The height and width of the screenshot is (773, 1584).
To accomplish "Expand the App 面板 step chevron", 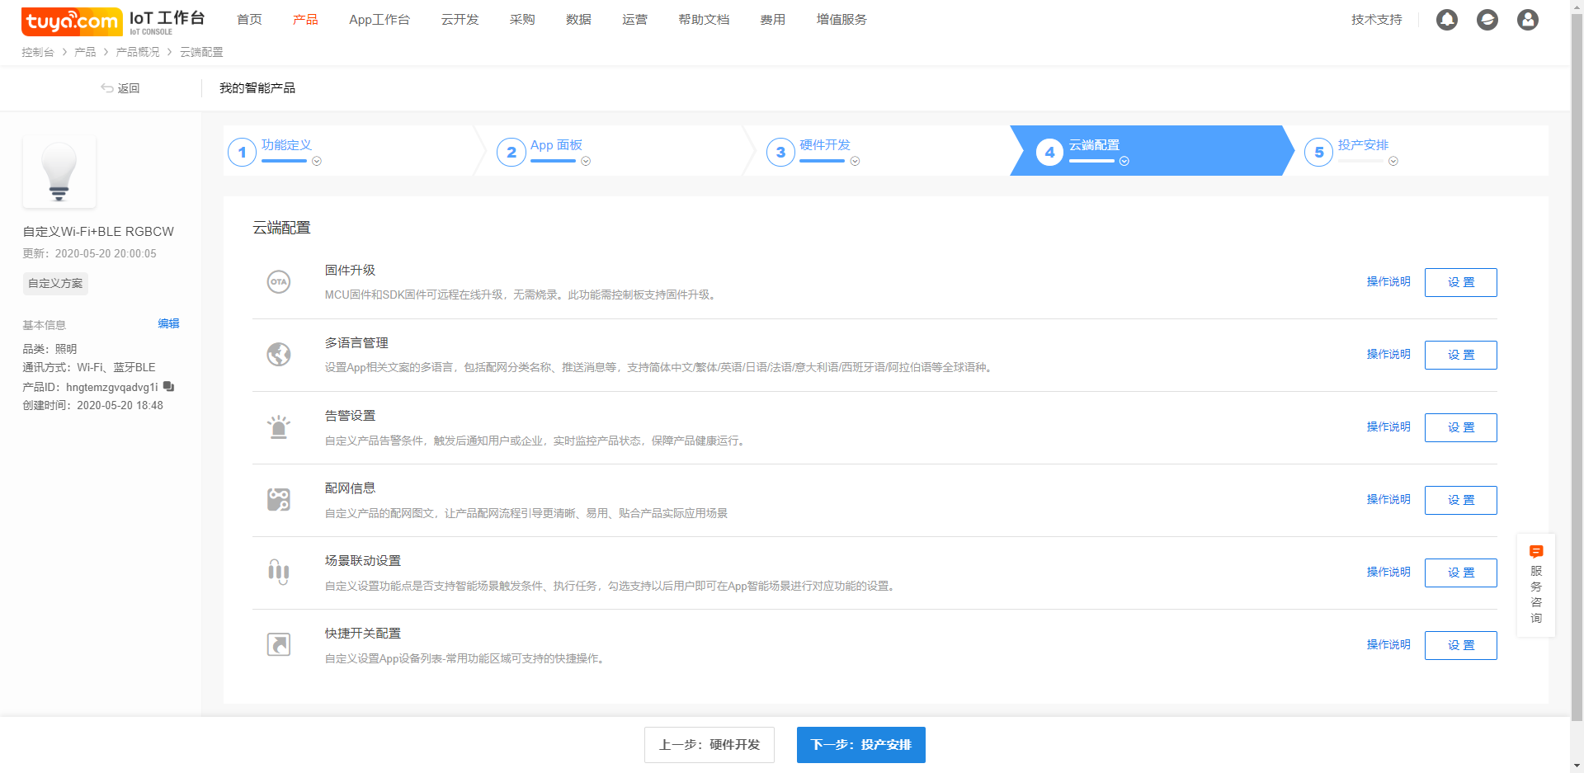I will (586, 162).
